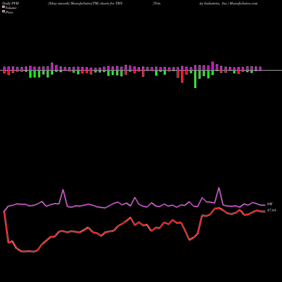The image size is (282, 282).
Task: Click the 'charts for TRN' header text
Action: (111, 3)
